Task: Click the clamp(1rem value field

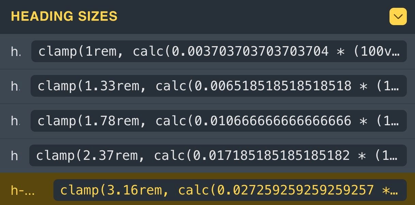Action: [219, 51]
